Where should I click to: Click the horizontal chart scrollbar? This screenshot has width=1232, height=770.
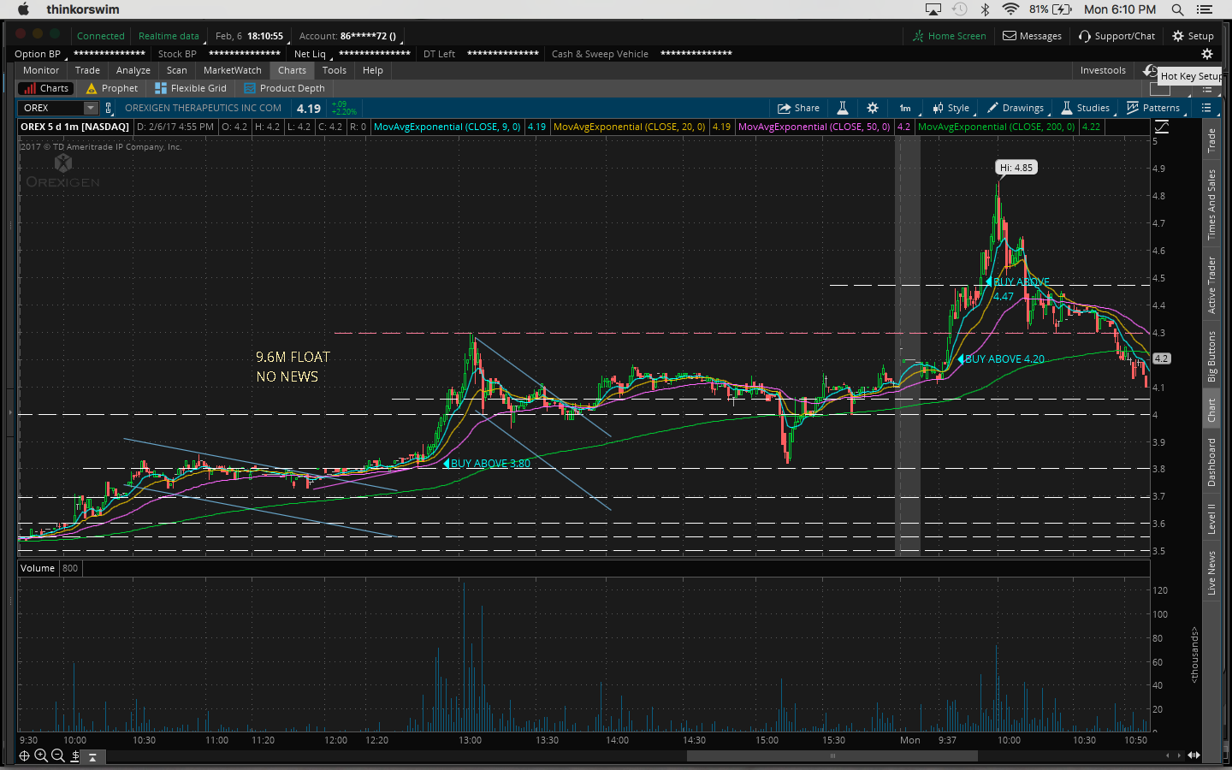pos(832,755)
